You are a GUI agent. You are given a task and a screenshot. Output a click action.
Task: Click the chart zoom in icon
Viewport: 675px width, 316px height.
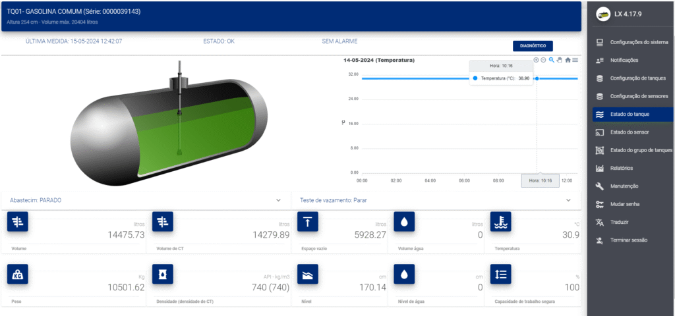coord(536,60)
